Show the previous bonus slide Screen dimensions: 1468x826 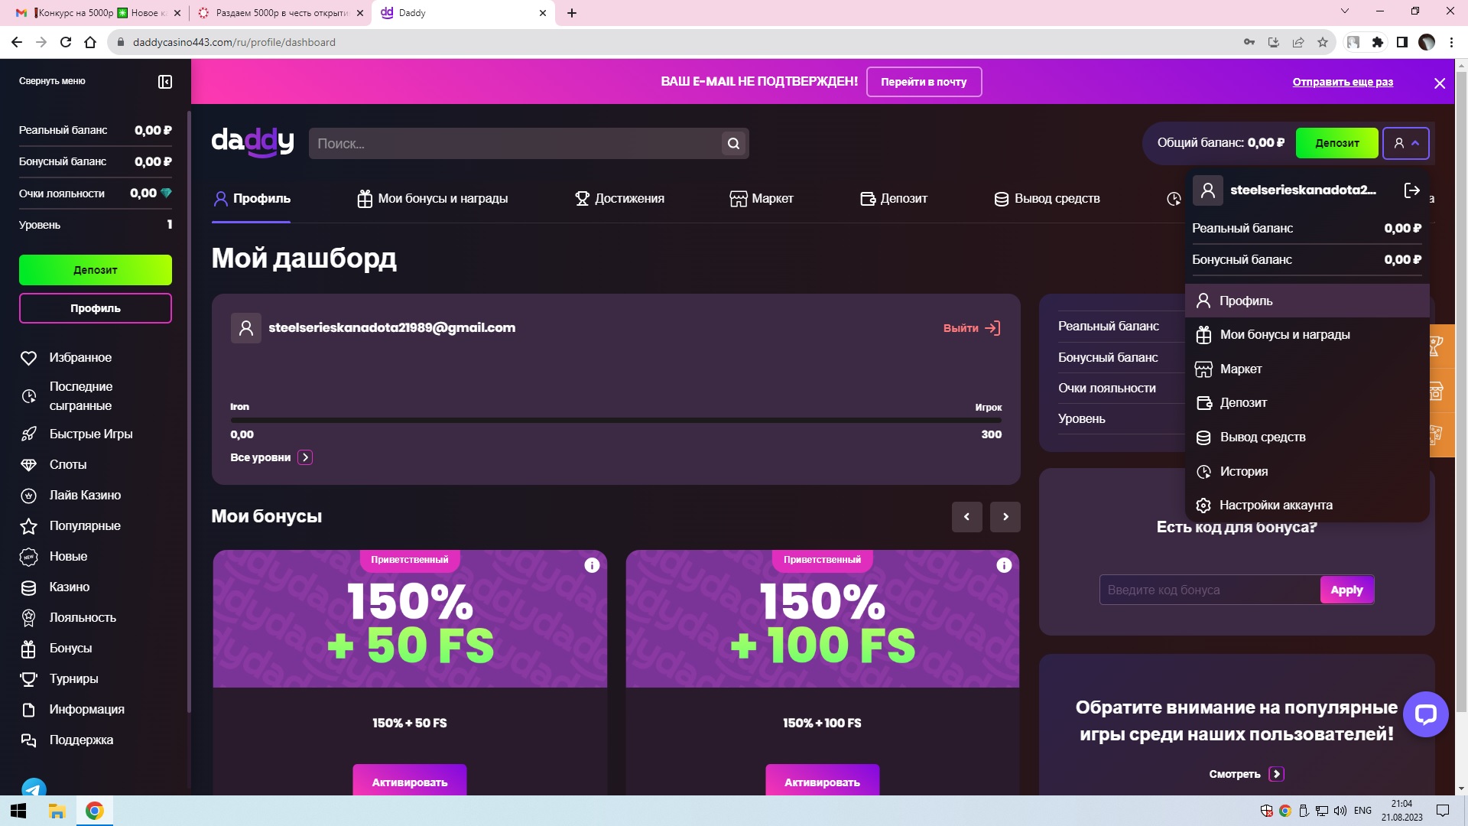[x=967, y=517]
